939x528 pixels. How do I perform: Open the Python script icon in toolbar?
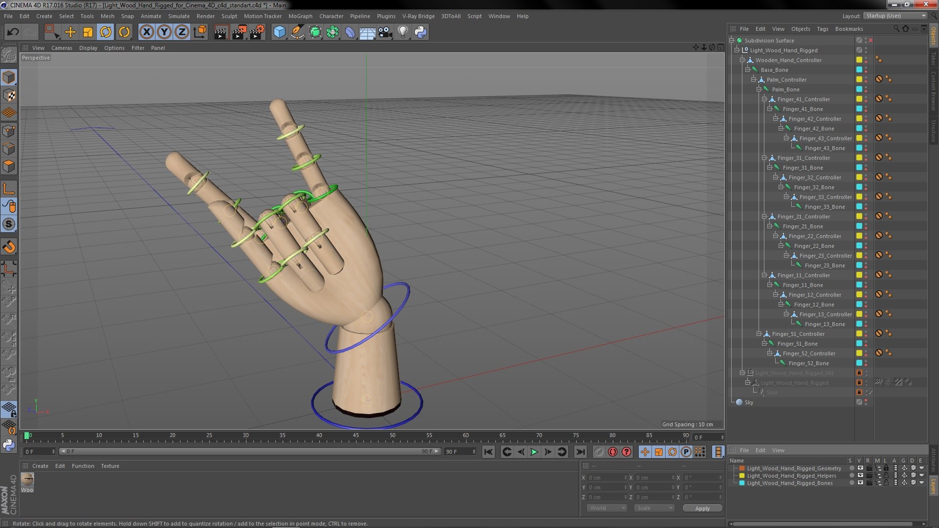pos(421,32)
